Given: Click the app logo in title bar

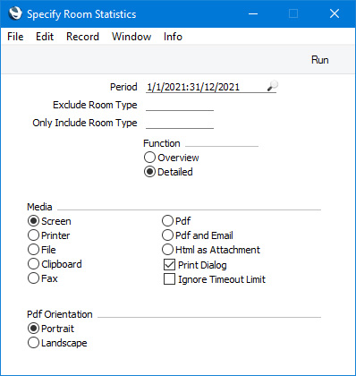Looking at the screenshot, I should click(15, 13).
